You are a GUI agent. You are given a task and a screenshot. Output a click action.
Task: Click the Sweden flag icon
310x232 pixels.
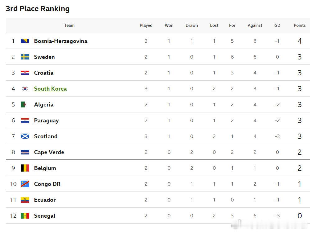(25, 57)
